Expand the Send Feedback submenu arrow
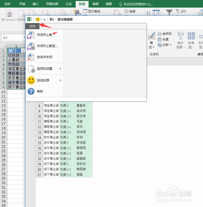This screenshot has width=203, height=207. [60, 80]
